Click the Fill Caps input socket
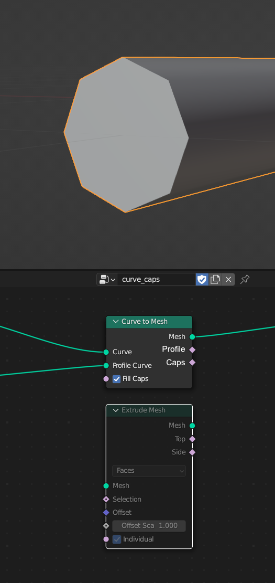Viewport: 275px width, 583px height. 106,379
